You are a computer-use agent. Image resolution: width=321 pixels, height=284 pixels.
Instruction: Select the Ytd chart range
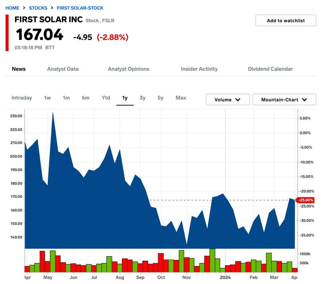click(106, 98)
